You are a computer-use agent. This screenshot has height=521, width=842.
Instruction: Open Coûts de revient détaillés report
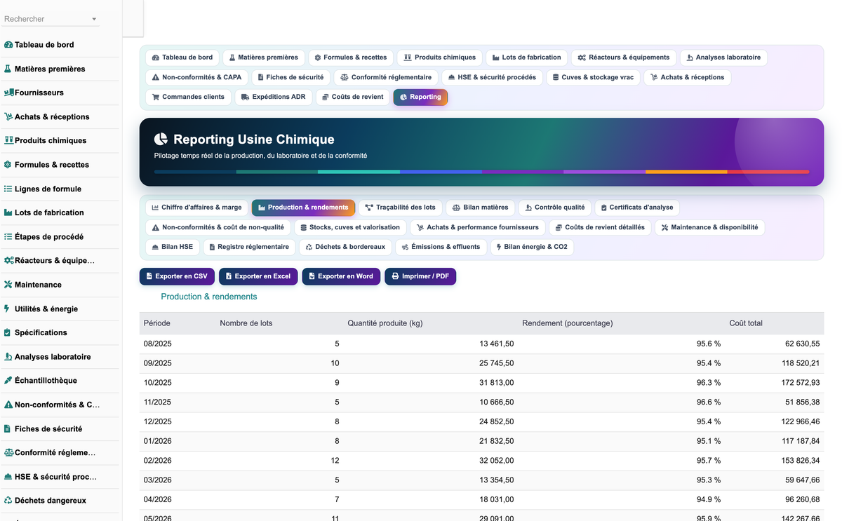[600, 227]
